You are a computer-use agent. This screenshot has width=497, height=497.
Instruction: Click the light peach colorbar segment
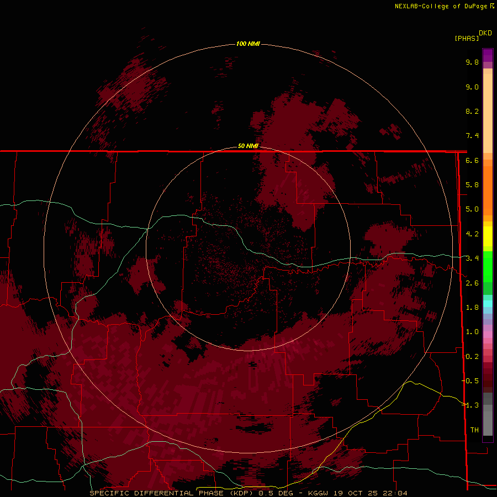click(488, 114)
